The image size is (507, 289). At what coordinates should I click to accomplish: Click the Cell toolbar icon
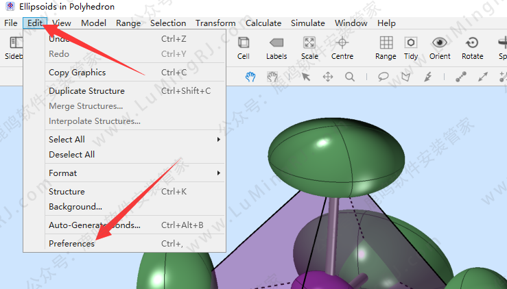[244, 47]
